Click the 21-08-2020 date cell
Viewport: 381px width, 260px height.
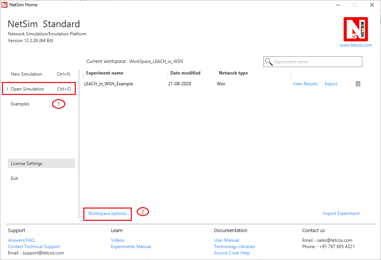180,84
